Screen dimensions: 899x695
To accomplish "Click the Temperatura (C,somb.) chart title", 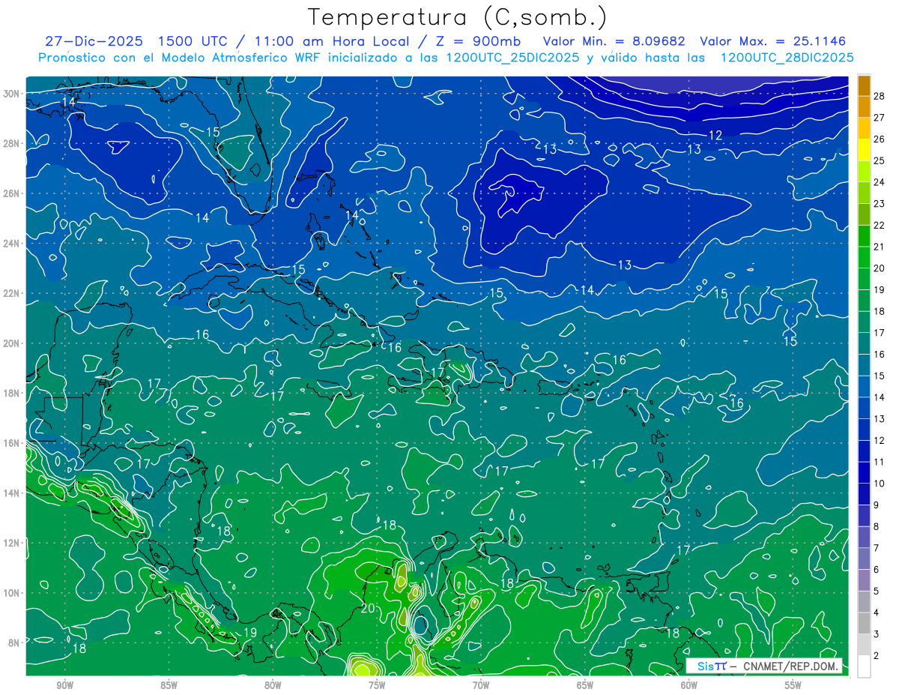I will 458,16.
